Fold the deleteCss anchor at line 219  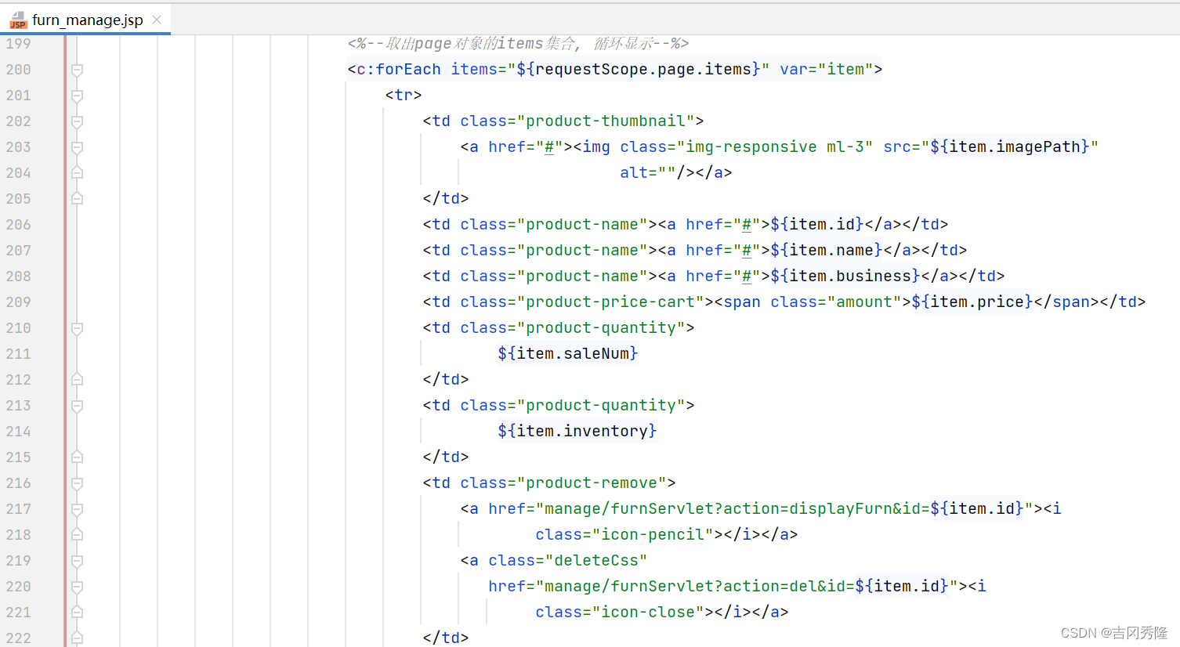[77, 561]
